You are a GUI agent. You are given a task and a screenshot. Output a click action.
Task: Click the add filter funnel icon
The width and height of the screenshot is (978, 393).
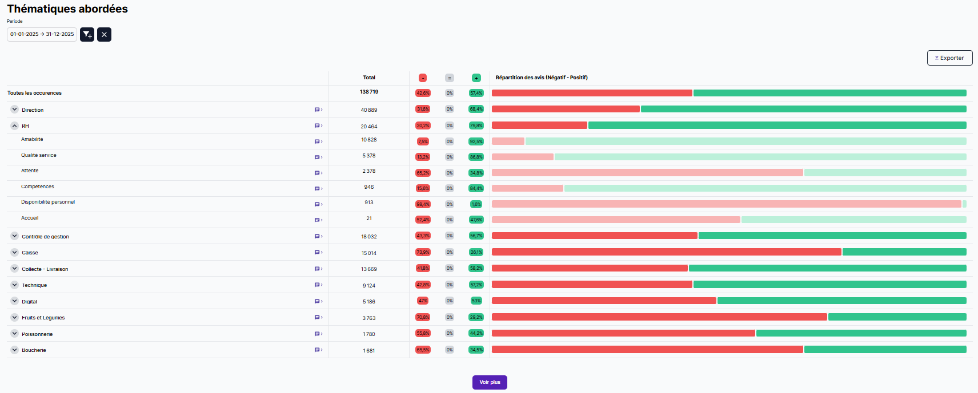coord(87,35)
